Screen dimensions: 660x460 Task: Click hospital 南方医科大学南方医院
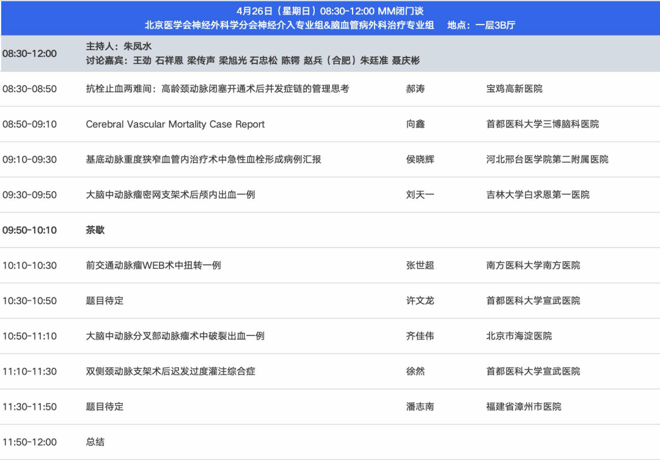click(x=533, y=266)
